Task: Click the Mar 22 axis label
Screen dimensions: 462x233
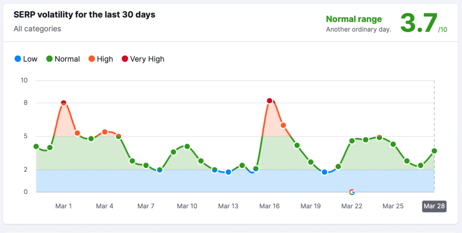Action: pos(351,206)
